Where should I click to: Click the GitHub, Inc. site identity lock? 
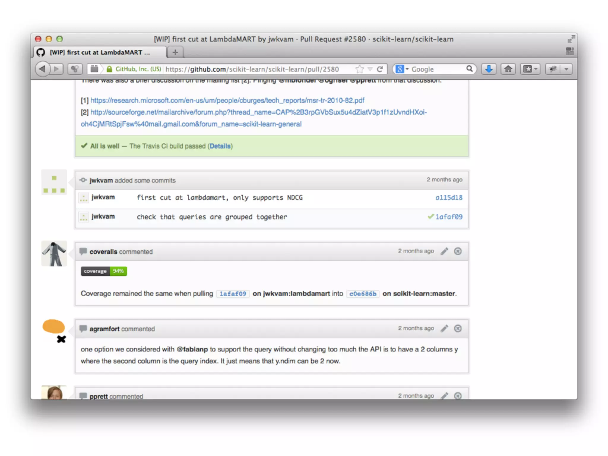[109, 69]
